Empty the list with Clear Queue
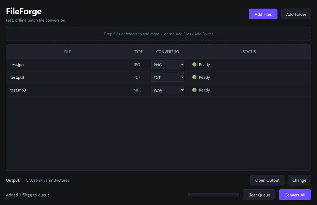Viewport: 317px width, 205px height. coord(259,195)
